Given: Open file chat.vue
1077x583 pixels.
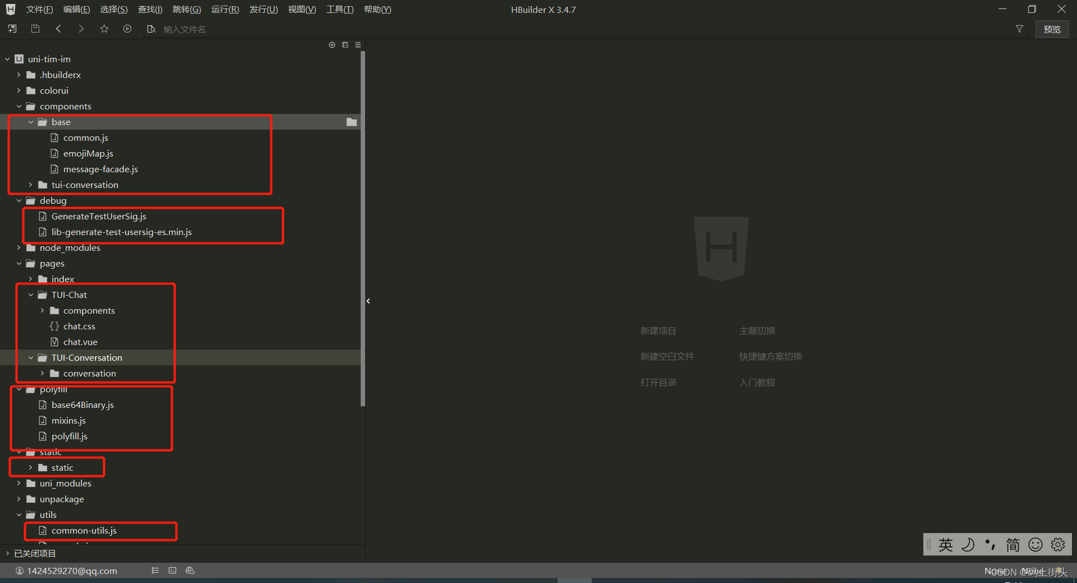Looking at the screenshot, I should [80, 342].
